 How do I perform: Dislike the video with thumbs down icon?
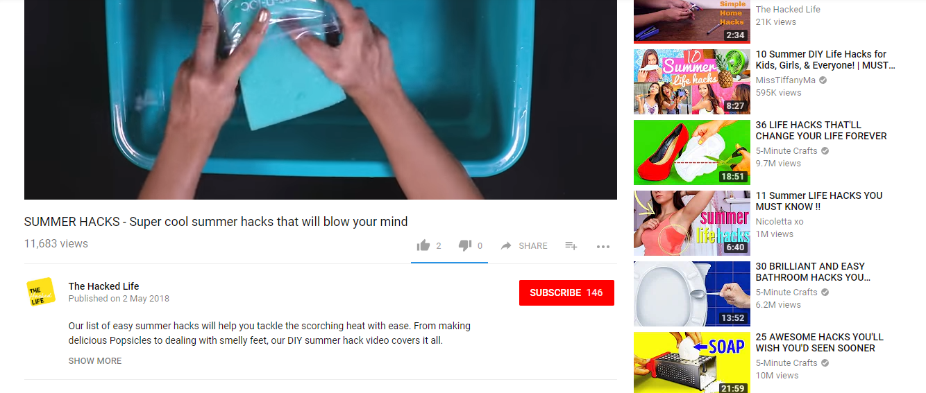465,245
